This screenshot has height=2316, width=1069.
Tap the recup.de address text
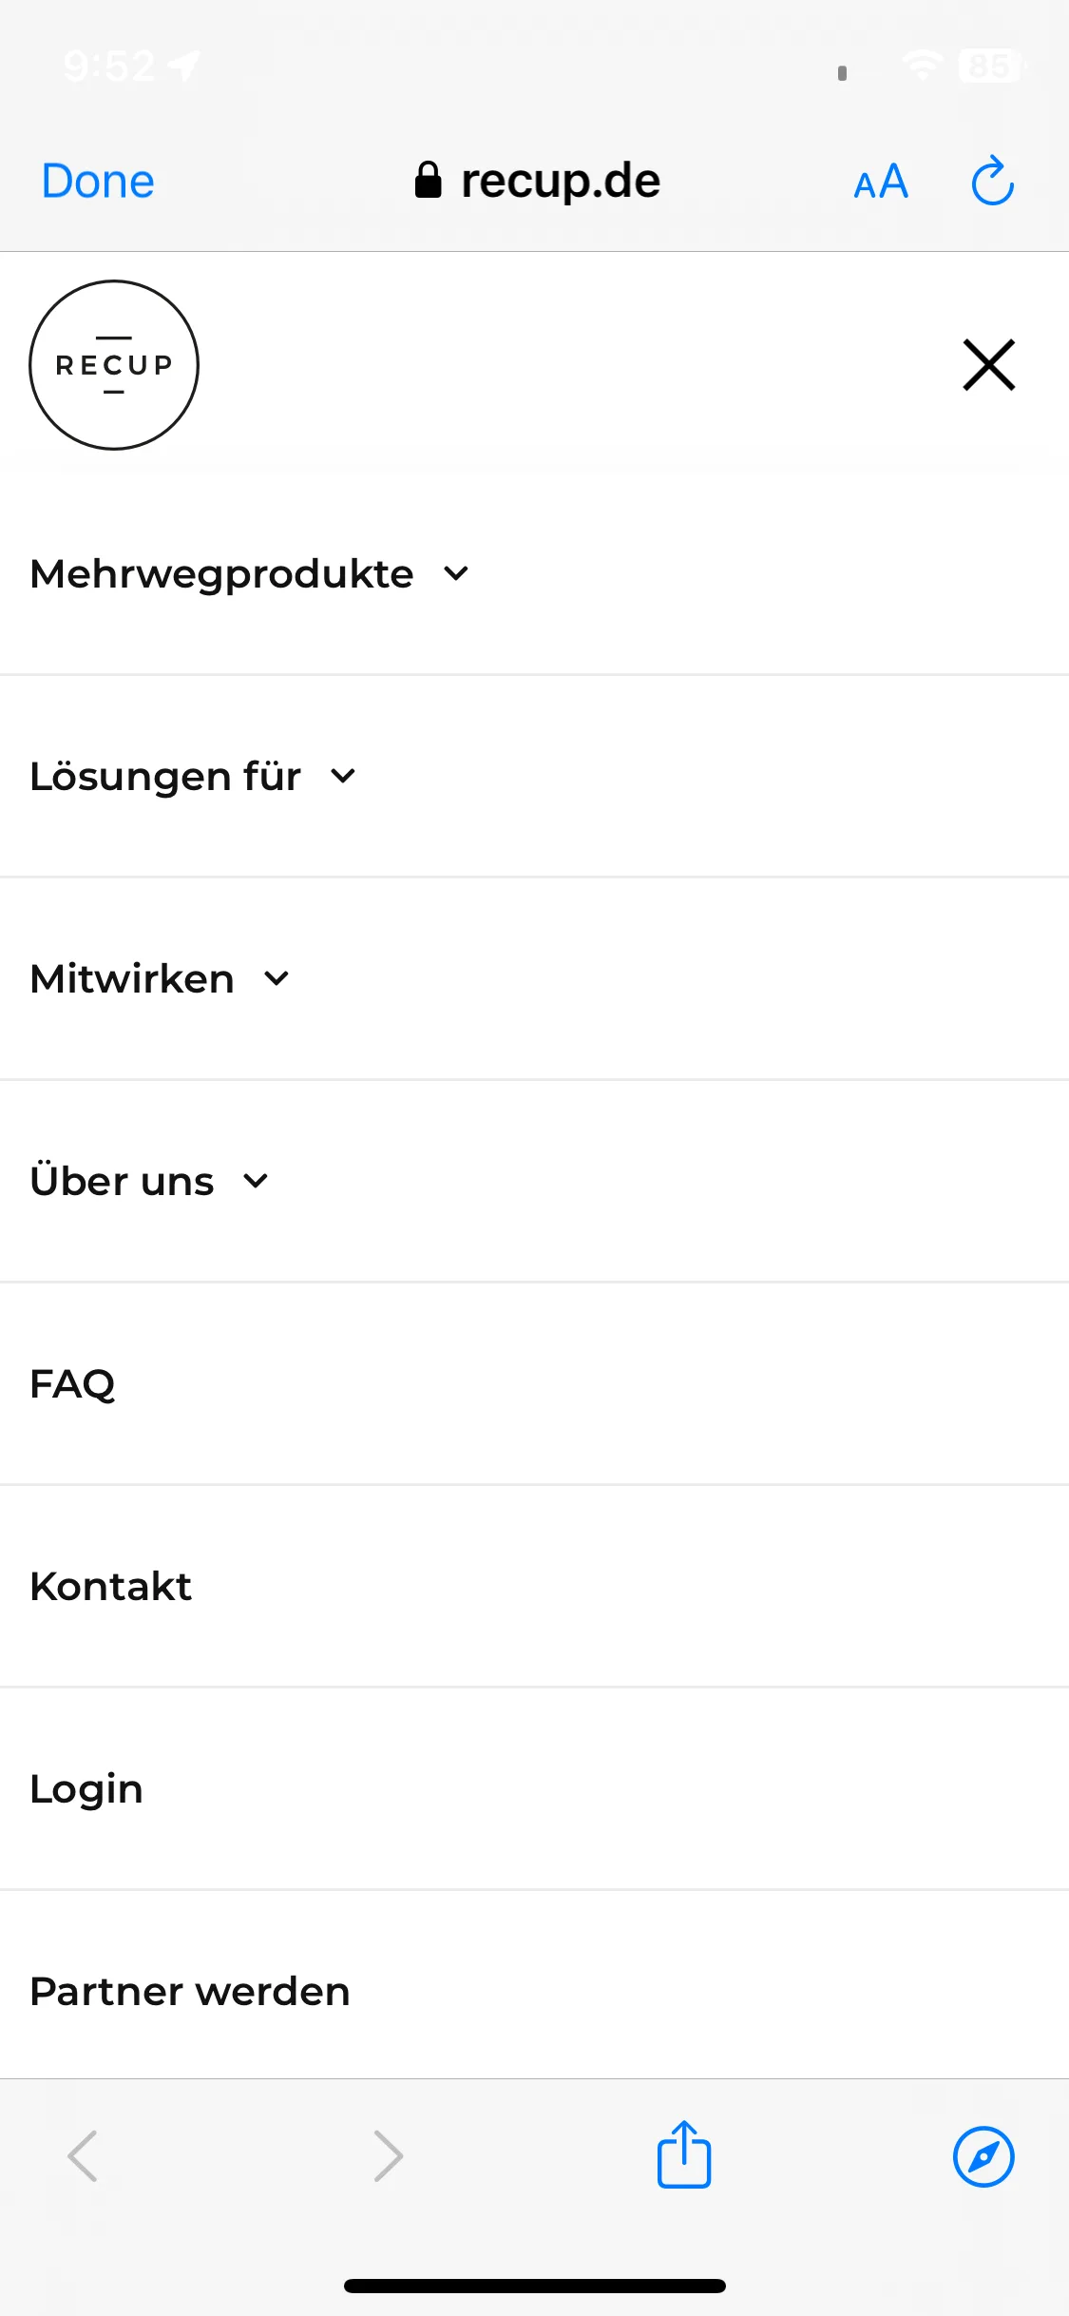point(561,181)
